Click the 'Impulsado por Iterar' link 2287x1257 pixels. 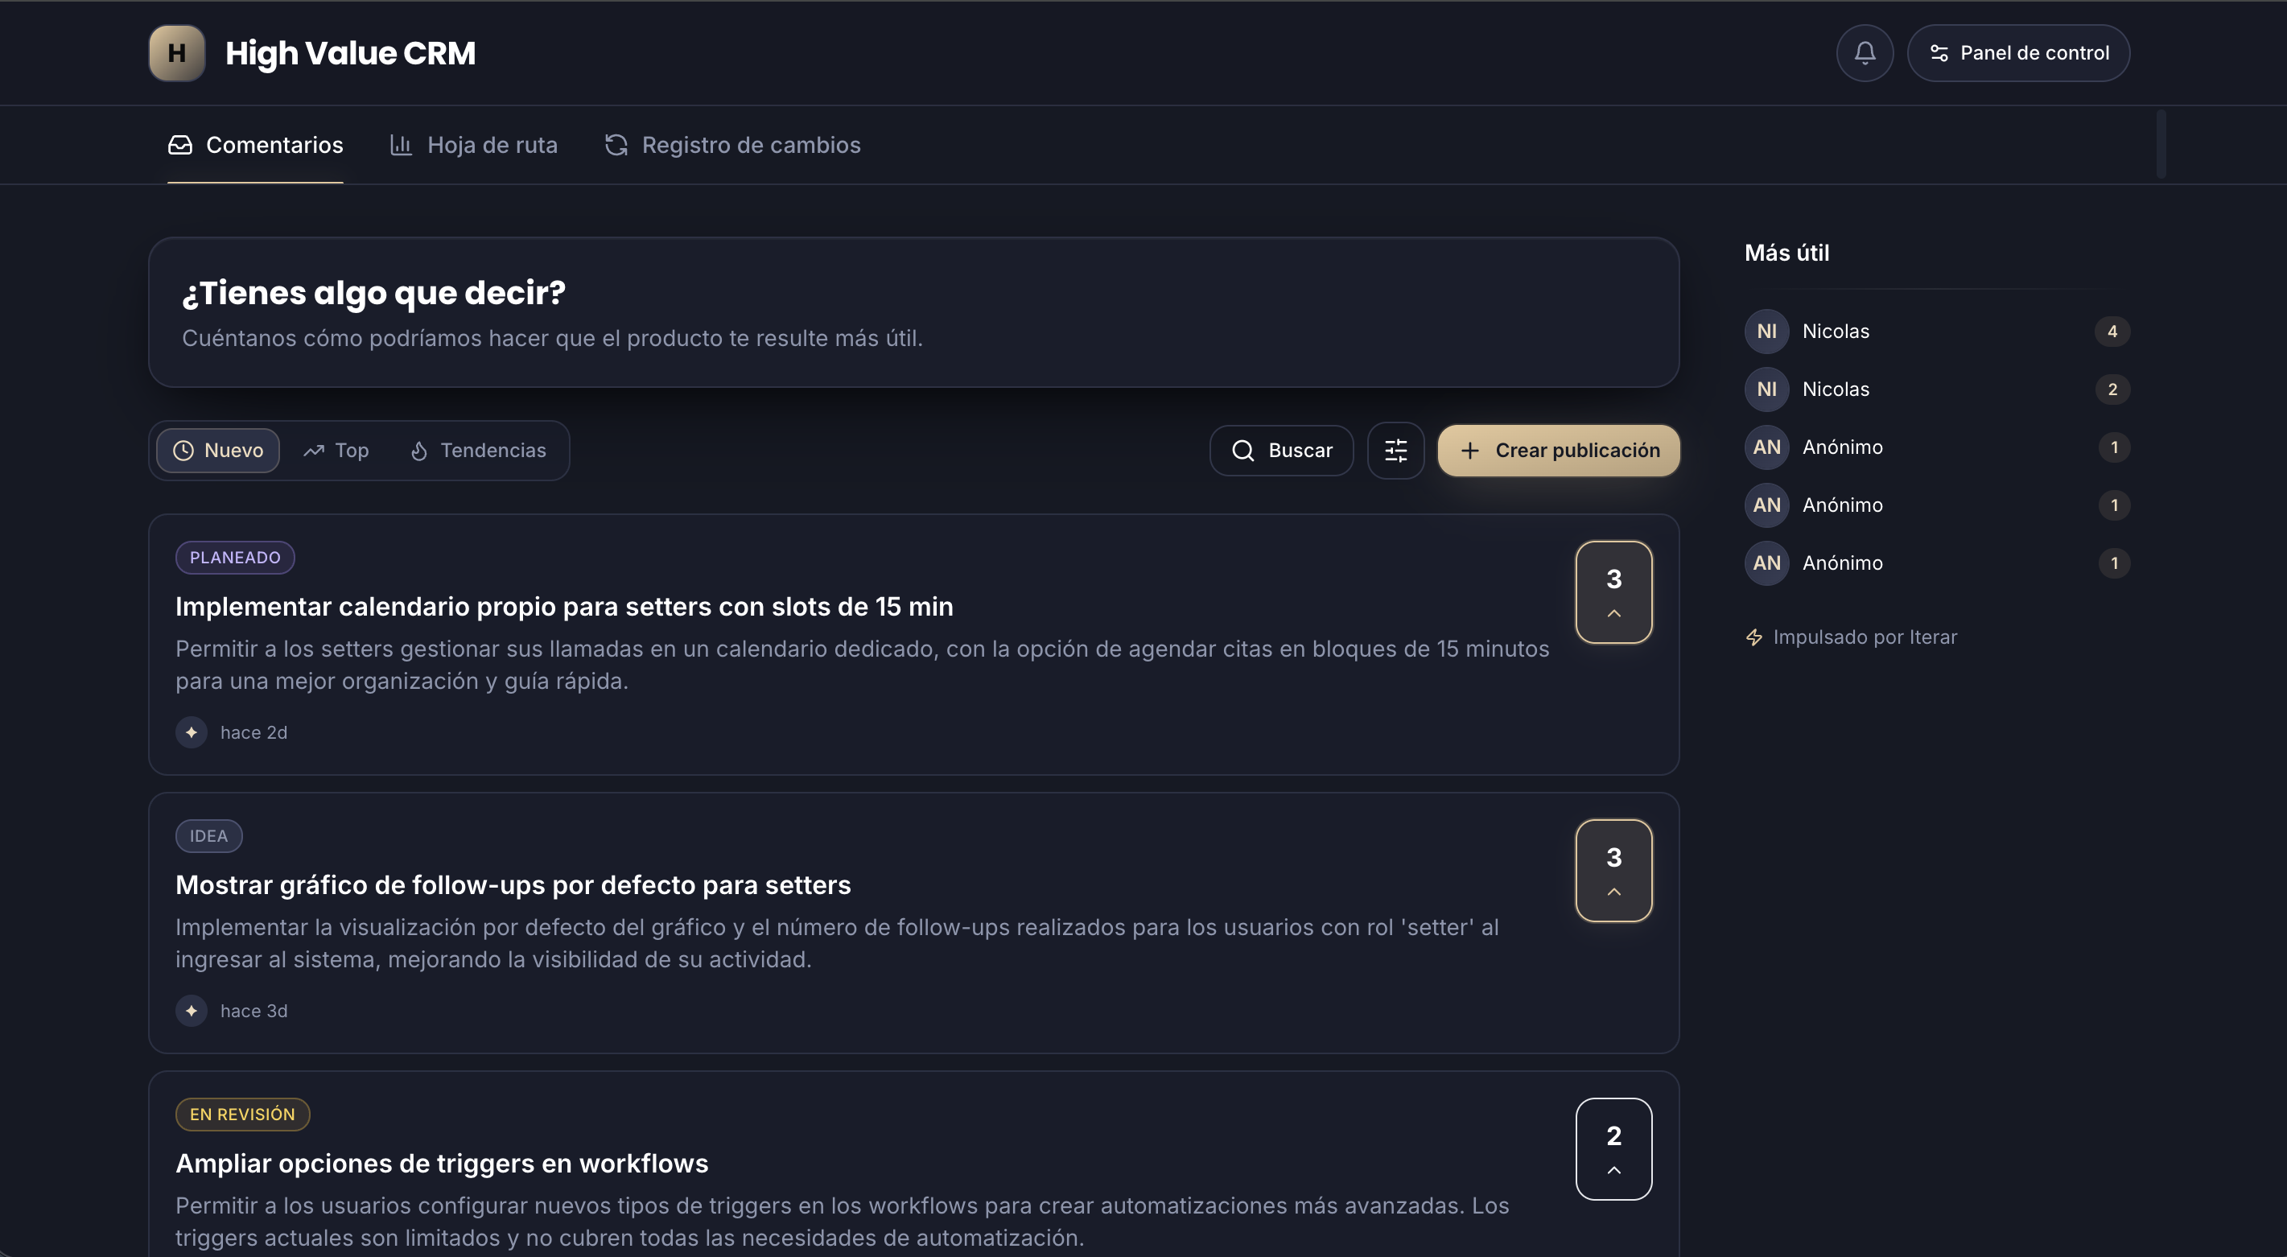[1851, 637]
